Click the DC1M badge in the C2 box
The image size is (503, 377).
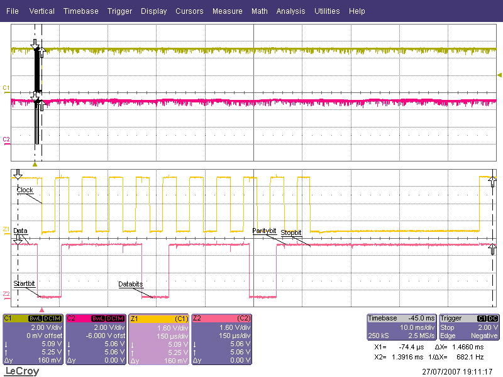[115, 319]
